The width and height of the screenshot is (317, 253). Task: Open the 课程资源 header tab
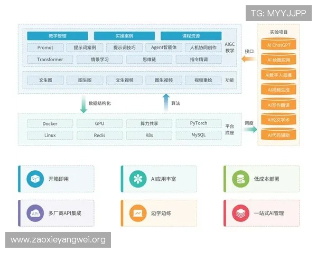pos(191,36)
